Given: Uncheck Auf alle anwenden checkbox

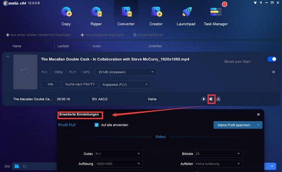Looking at the screenshot, I should pyautogui.click(x=97, y=125).
